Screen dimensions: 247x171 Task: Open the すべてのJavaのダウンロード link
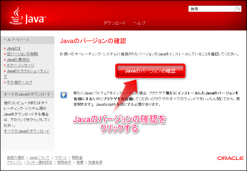pos(27,131)
